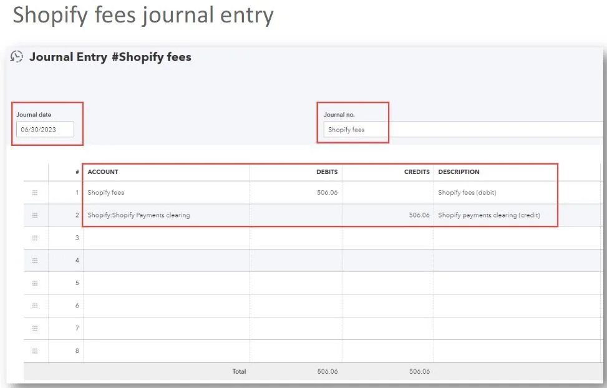Click the empty debits cell in row 2
Image resolution: width=607 pixels, height=388 pixels.
296,215
